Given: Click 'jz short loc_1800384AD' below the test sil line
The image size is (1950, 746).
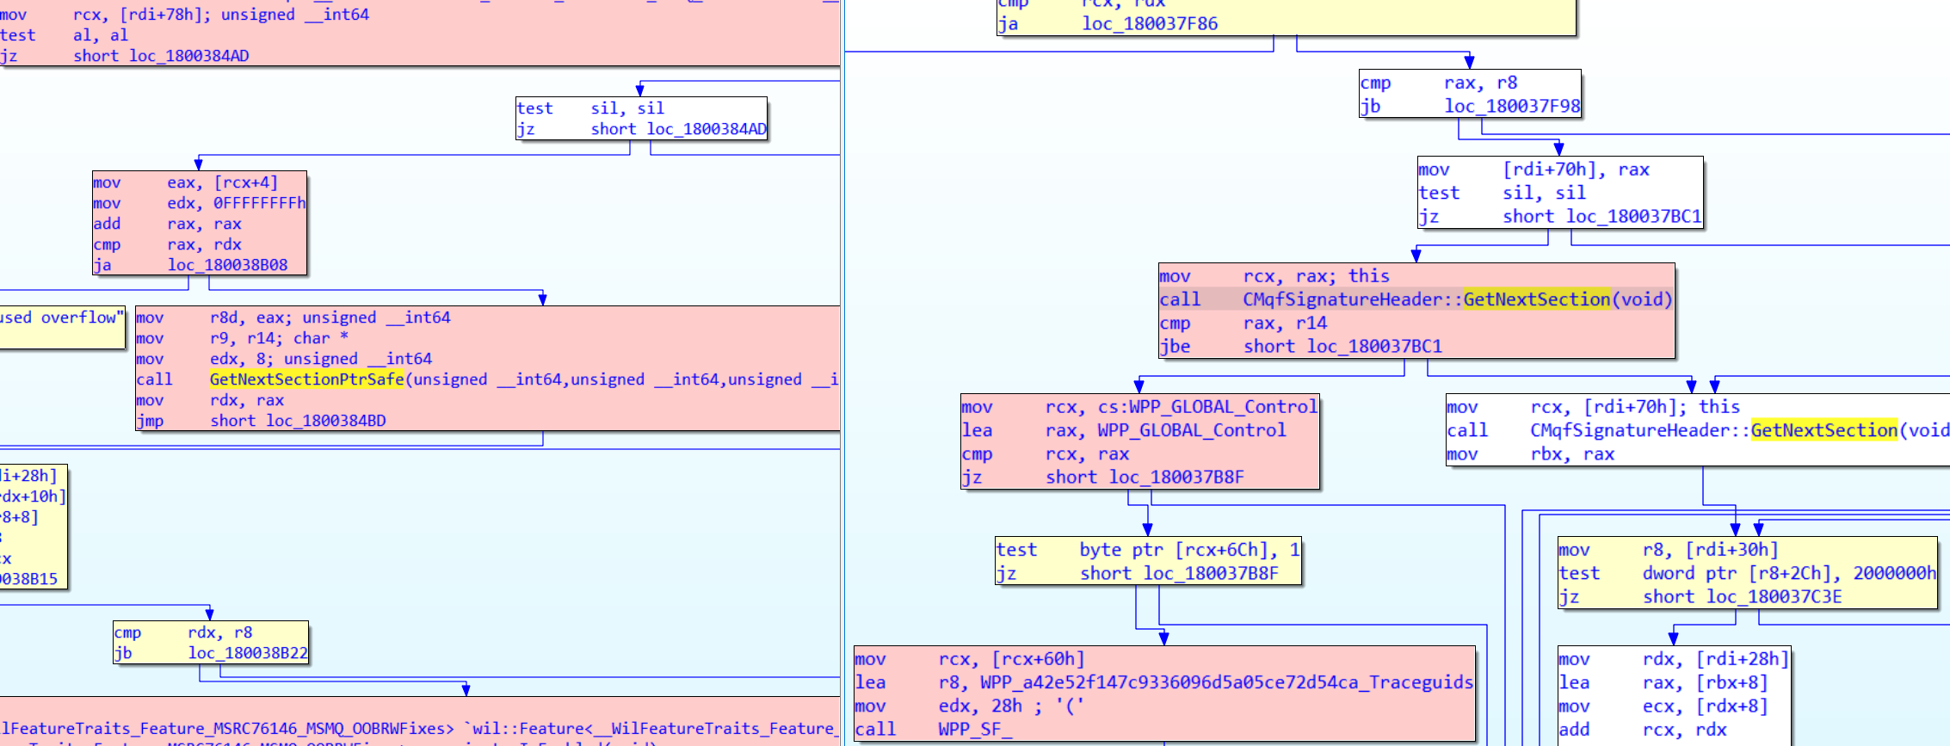Looking at the screenshot, I should pyautogui.click(x=641, y=129).
